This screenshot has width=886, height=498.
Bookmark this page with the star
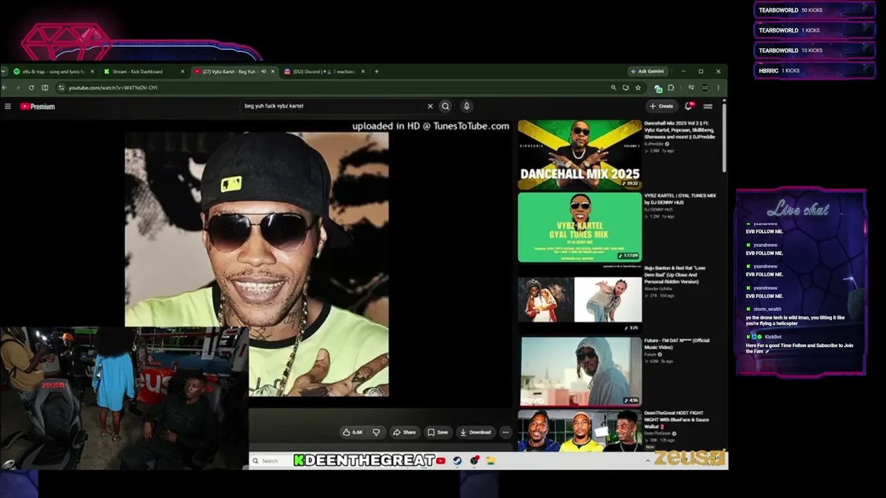[638, 88]
